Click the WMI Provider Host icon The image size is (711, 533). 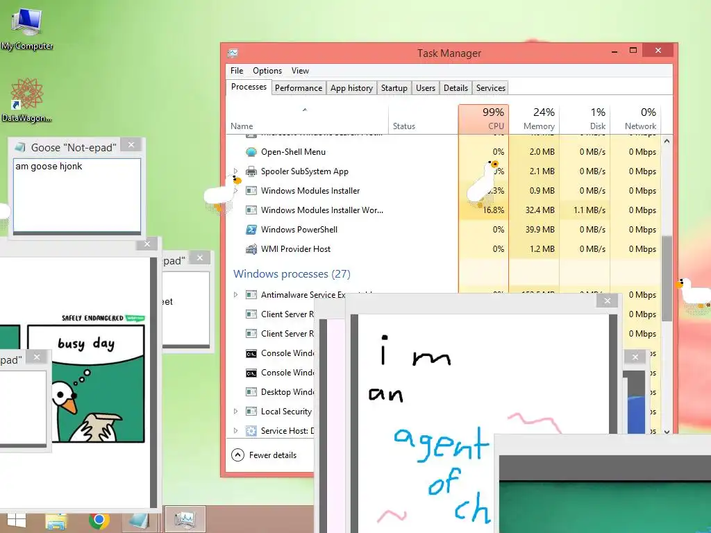(251, 249)
